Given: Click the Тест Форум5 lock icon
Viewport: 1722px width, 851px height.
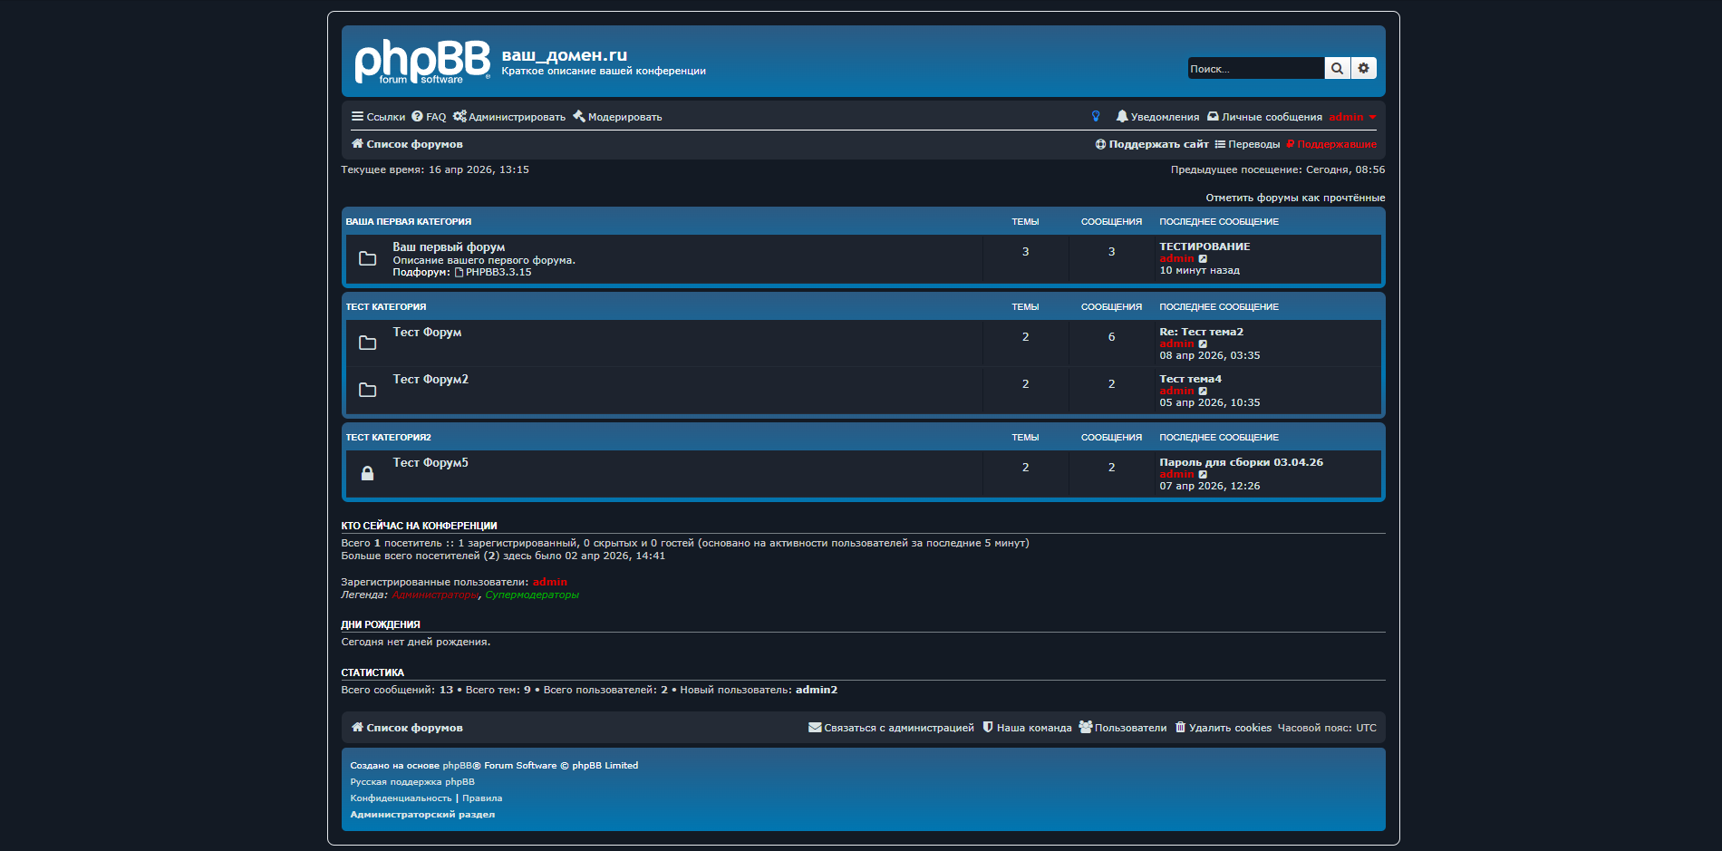Looking at the screenshot, I should tap(367, 473).
